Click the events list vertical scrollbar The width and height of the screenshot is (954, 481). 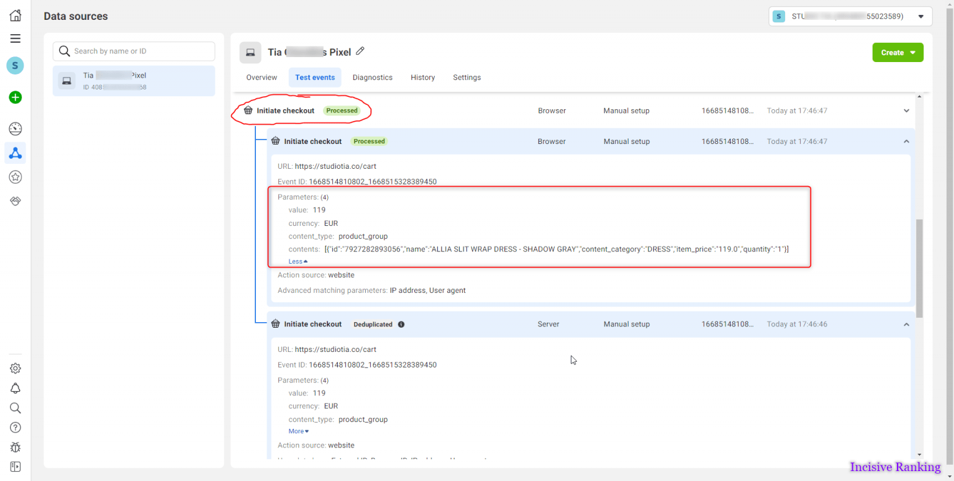919,267
